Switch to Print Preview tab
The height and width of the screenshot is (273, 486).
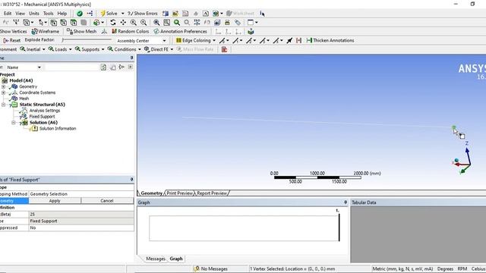point(180,193)
